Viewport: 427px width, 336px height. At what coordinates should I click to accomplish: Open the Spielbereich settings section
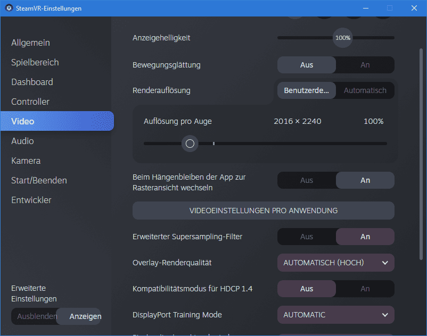pyautogui.click(x=35, y=62)
